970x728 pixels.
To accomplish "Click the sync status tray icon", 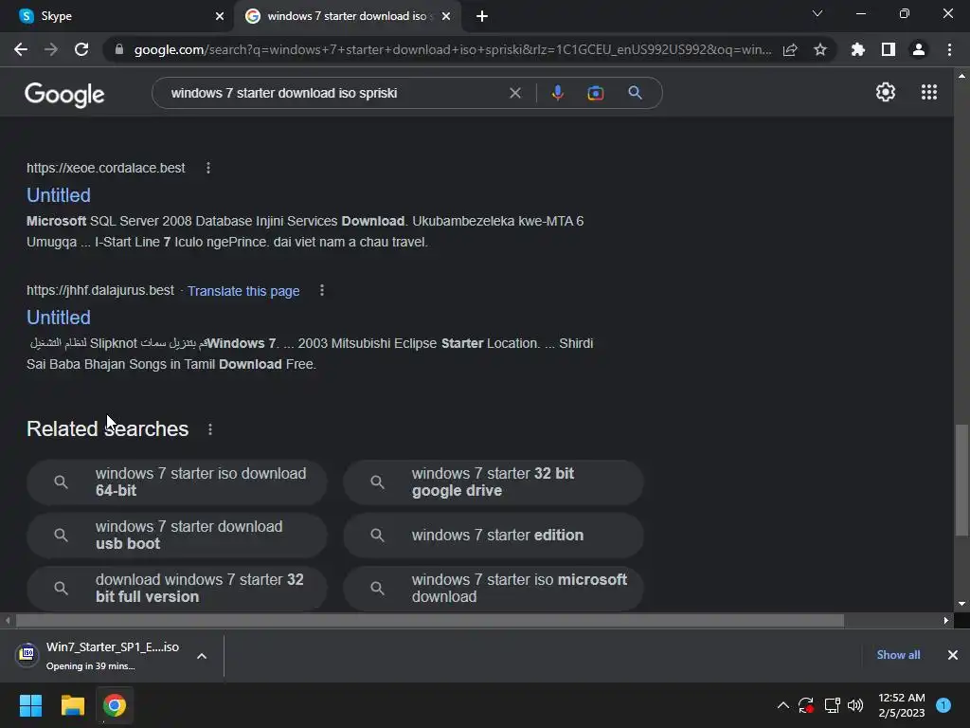I will [x=806, y=705].
